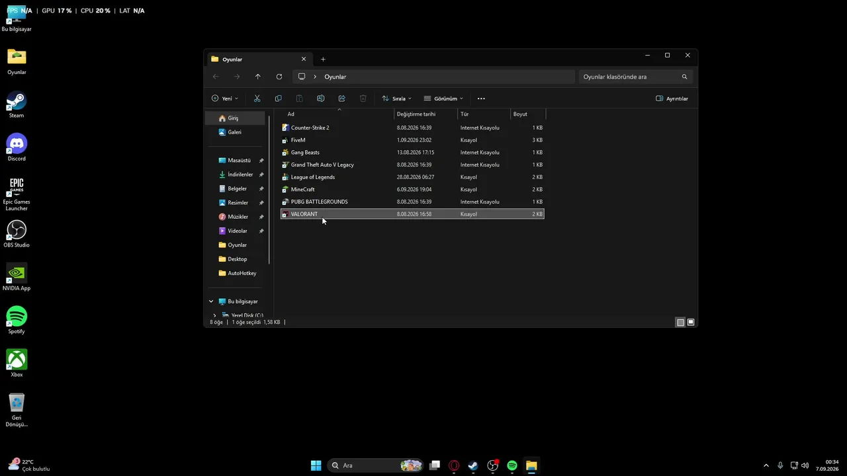Open Galeri in the navigation pane
The image size is (847, 476).
point(235,132)
